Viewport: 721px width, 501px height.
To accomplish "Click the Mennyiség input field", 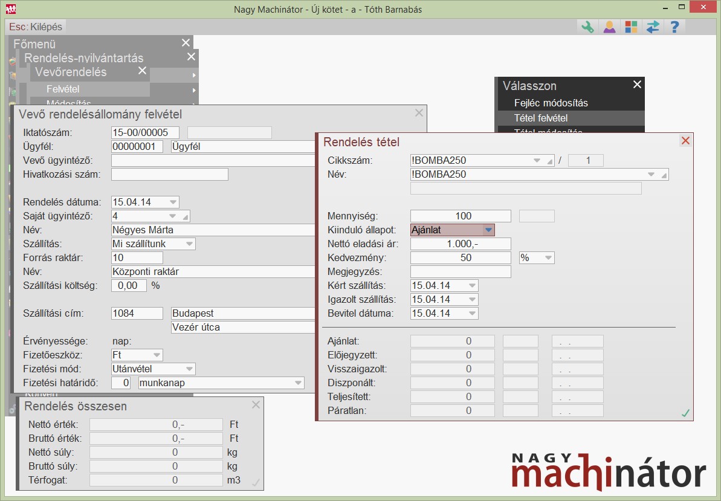I will pyautogui.click(x=461, y=216).
